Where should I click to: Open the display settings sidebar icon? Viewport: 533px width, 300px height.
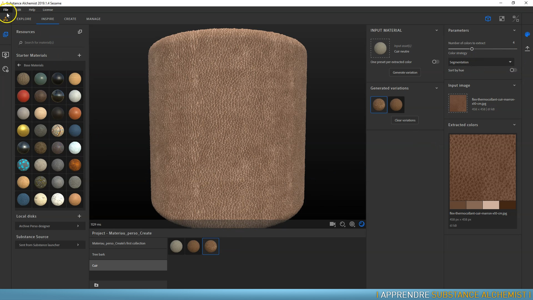[x=6, y=55]
